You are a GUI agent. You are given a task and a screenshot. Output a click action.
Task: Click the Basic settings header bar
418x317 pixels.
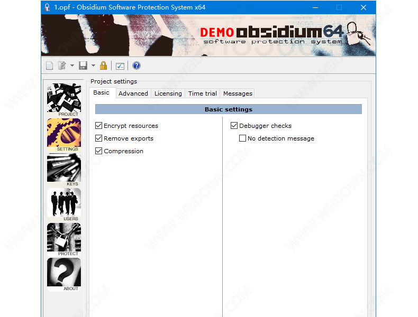[229, 109]
